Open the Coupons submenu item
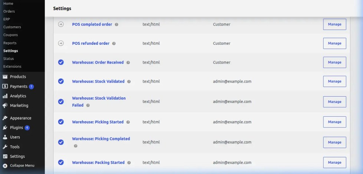Image resolution: width=363 pixels, height=174 pixels. point(10,35)
